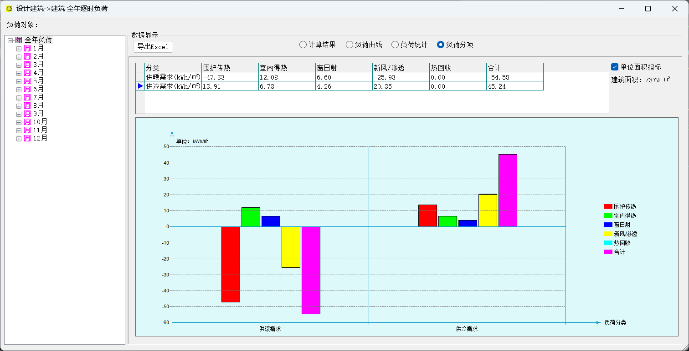Expand the 2月 tree node
The image size is (689, 351).
click(19, 56)
